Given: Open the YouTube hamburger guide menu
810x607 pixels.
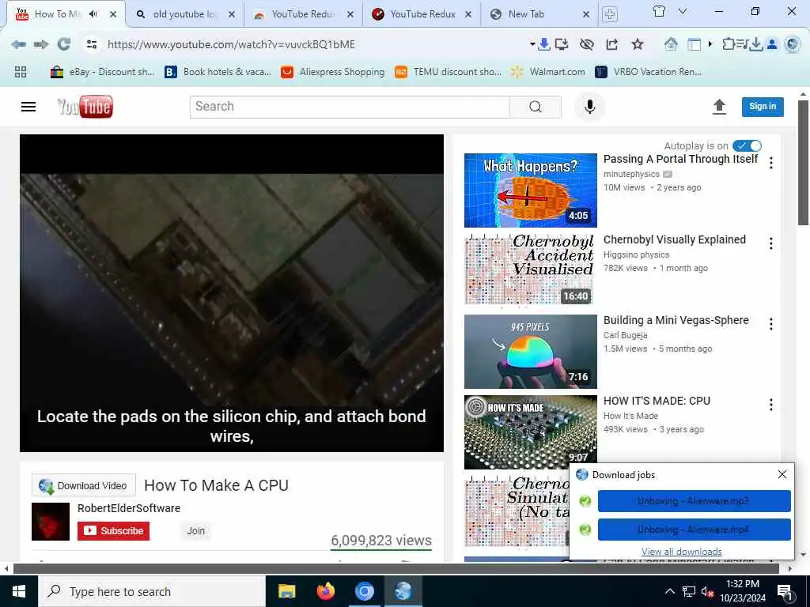Looking at the screenshot, I should [x=28, y=107].
